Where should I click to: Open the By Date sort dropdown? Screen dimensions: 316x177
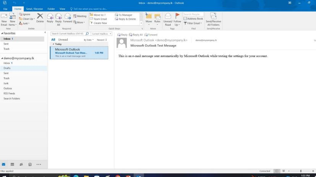coord(89,40)
